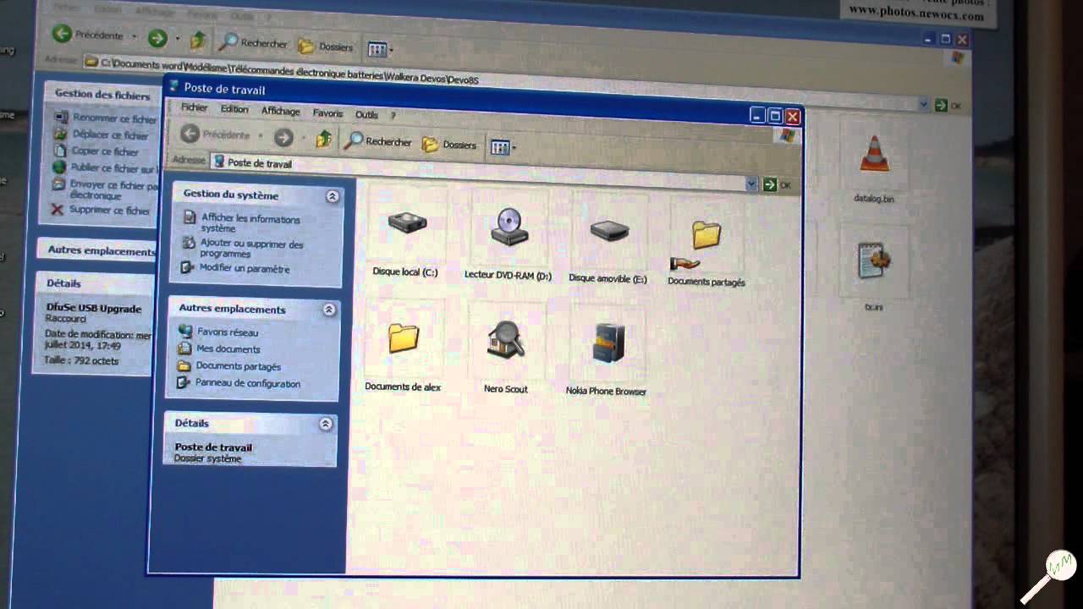
Task: Click Précédente back button in background window
Action: click(x=89, y=35)
